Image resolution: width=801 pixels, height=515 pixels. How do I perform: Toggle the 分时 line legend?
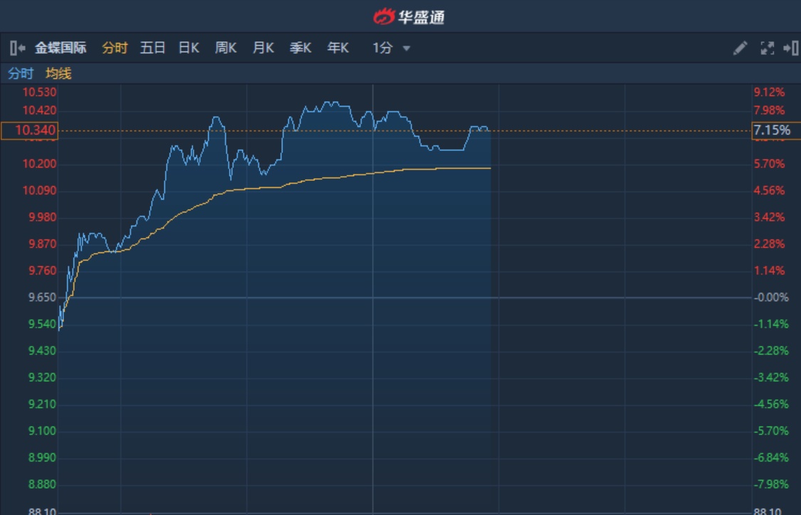21,73
